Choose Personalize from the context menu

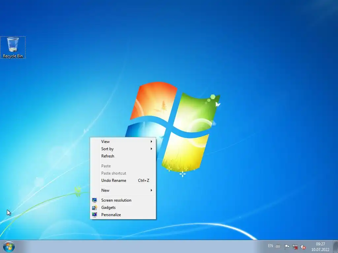click(123, 215)
